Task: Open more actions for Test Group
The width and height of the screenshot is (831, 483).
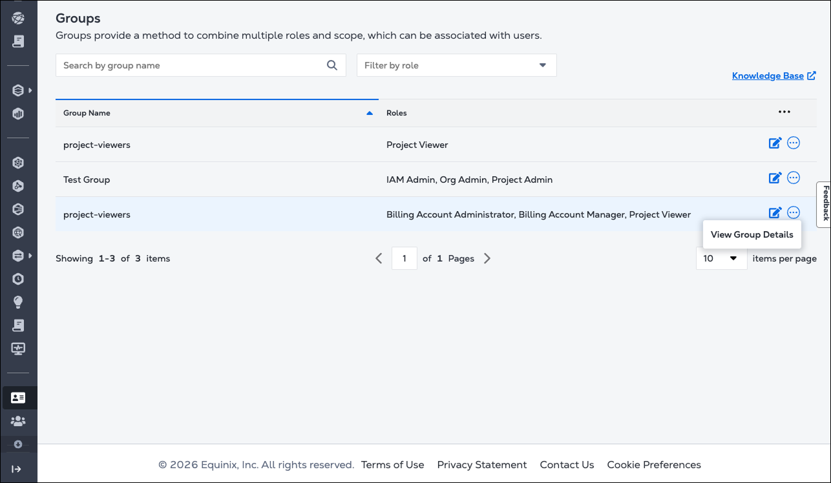Action: [794, 178]
